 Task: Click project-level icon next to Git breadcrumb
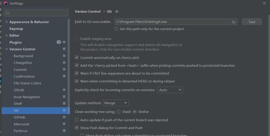click(x=117, y=11)
